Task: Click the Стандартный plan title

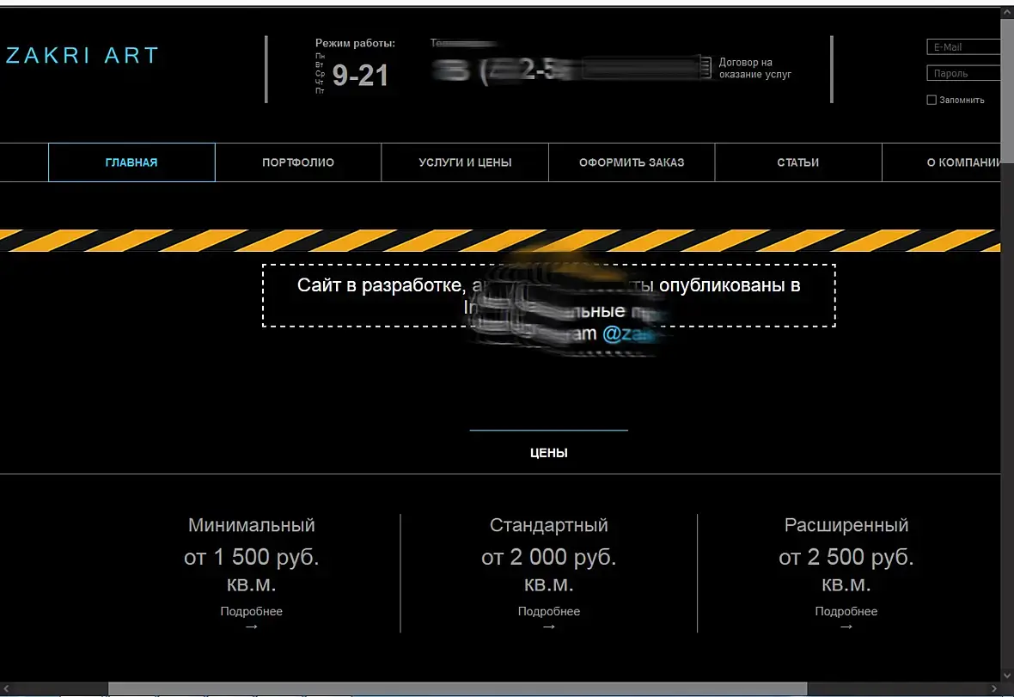Action: [549, 525]
